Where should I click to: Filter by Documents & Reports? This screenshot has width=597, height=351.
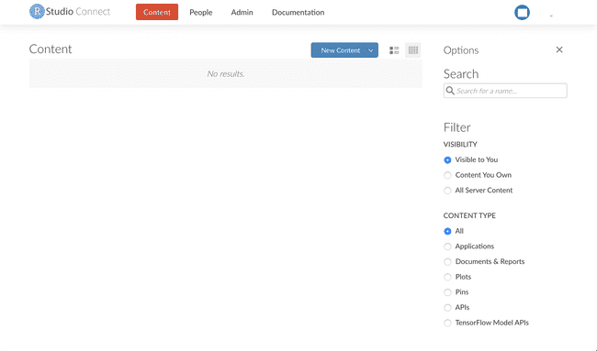(x=484, y=261)
